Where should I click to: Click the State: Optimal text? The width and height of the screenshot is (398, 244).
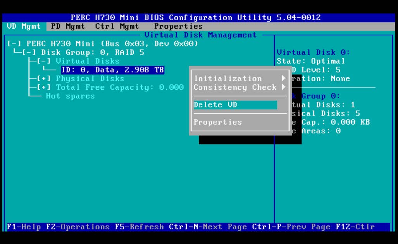(x=311, y=61)
